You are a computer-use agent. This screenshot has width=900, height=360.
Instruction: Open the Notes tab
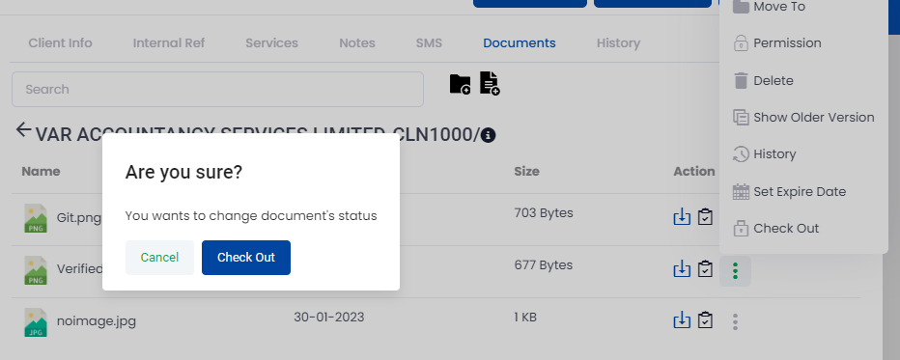357,43
